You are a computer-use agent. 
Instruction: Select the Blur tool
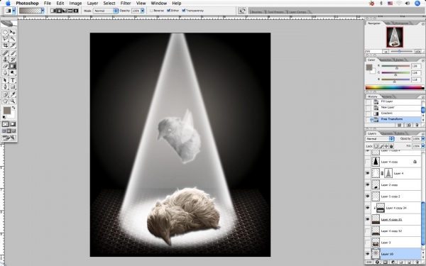point(5,73)
